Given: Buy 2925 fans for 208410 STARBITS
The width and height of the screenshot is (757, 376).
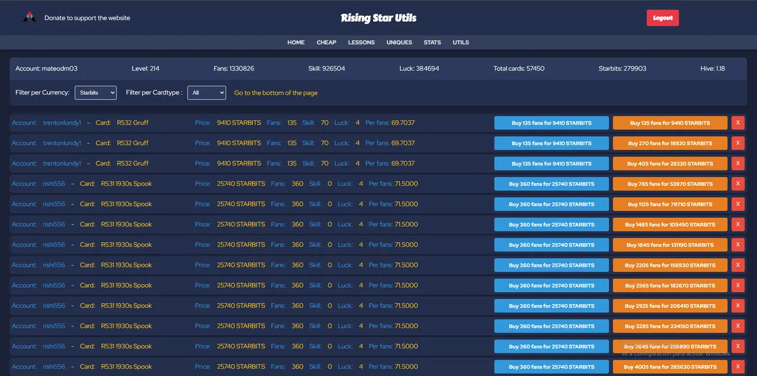Looking at the screenshot, I should [670, 306].
